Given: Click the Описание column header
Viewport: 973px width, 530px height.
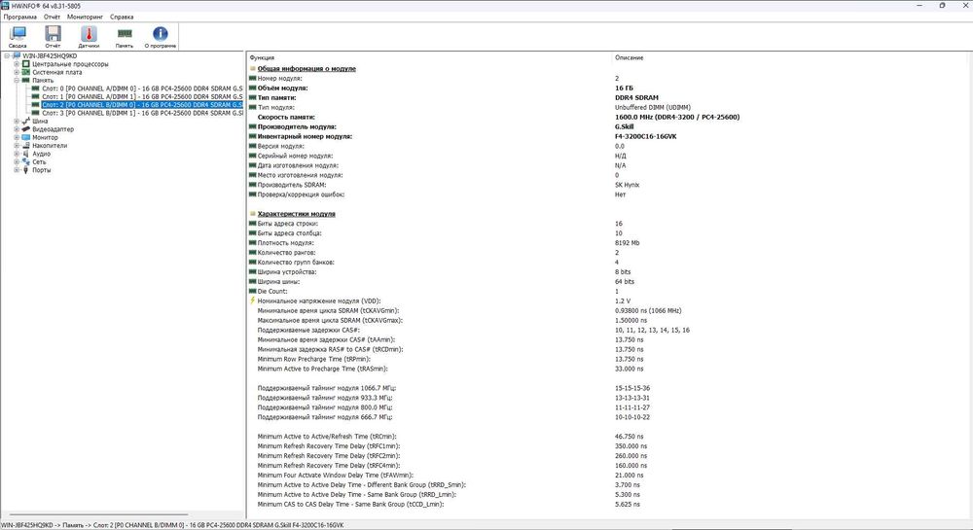Looking at the screenshot, I should [x=630, y=57].
